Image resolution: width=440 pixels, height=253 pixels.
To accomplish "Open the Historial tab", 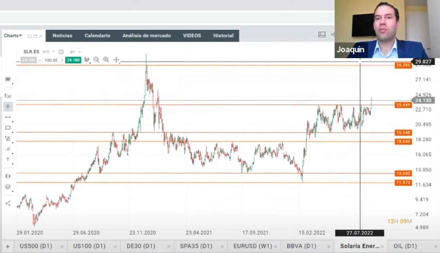I will (223, 35).
